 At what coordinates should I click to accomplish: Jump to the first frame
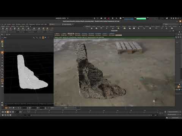[3, 112]
